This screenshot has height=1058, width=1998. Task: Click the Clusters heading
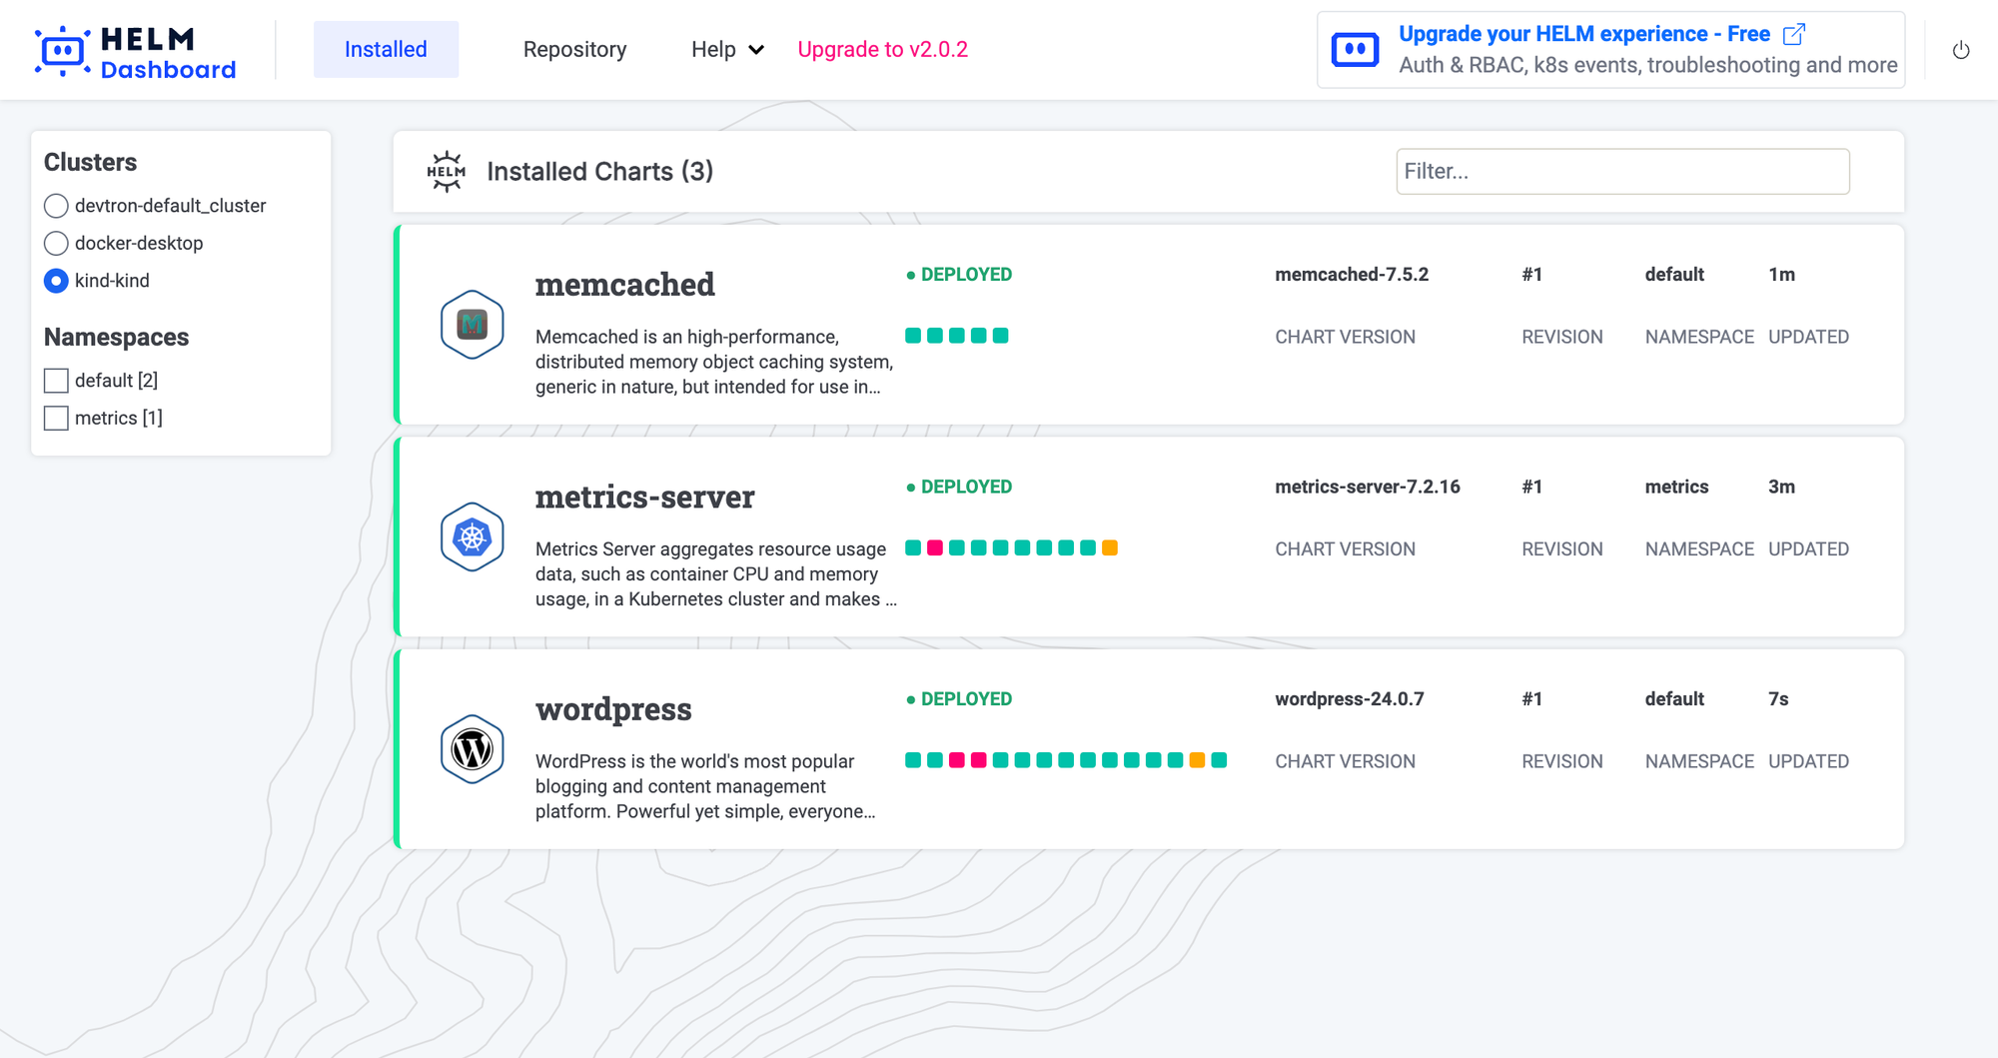91,162
